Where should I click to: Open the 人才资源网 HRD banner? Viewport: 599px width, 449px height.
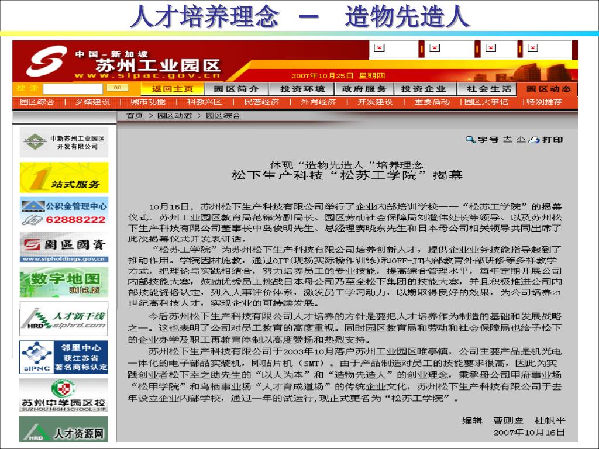(x=64, y=429)
